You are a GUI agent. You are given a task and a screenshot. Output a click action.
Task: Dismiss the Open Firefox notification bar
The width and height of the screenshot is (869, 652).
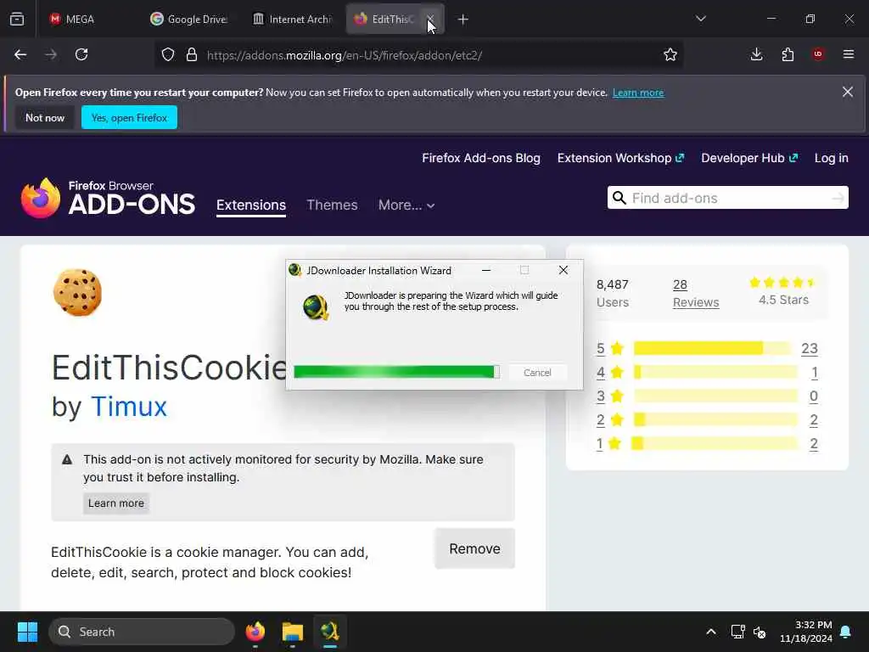click(848, 92)
